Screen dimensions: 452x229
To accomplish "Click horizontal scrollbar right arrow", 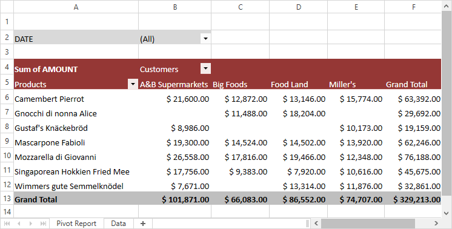I will click(x=436, y=223).
